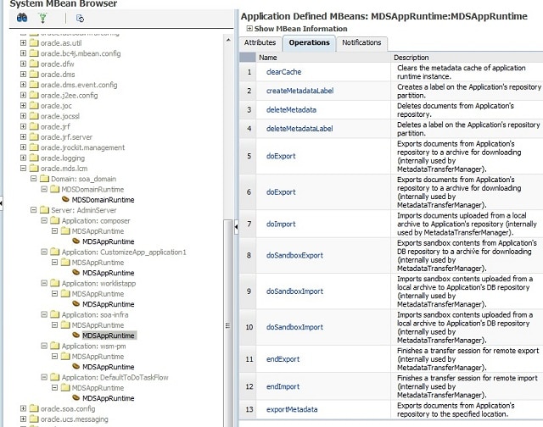
Task: Open the endImport operation
Action: click(x=283, y=386)
